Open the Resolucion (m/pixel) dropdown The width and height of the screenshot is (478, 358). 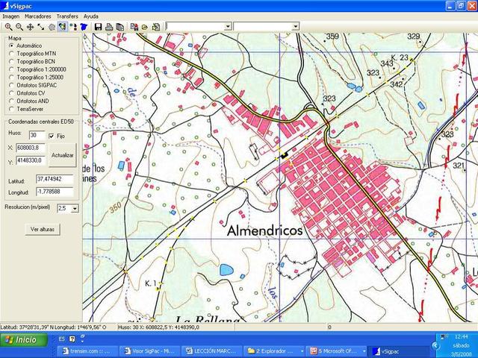74,209
